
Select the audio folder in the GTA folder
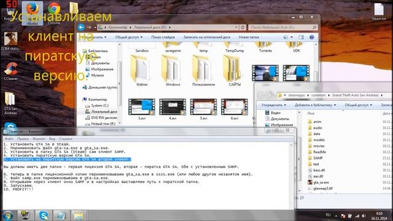[315, 128]
